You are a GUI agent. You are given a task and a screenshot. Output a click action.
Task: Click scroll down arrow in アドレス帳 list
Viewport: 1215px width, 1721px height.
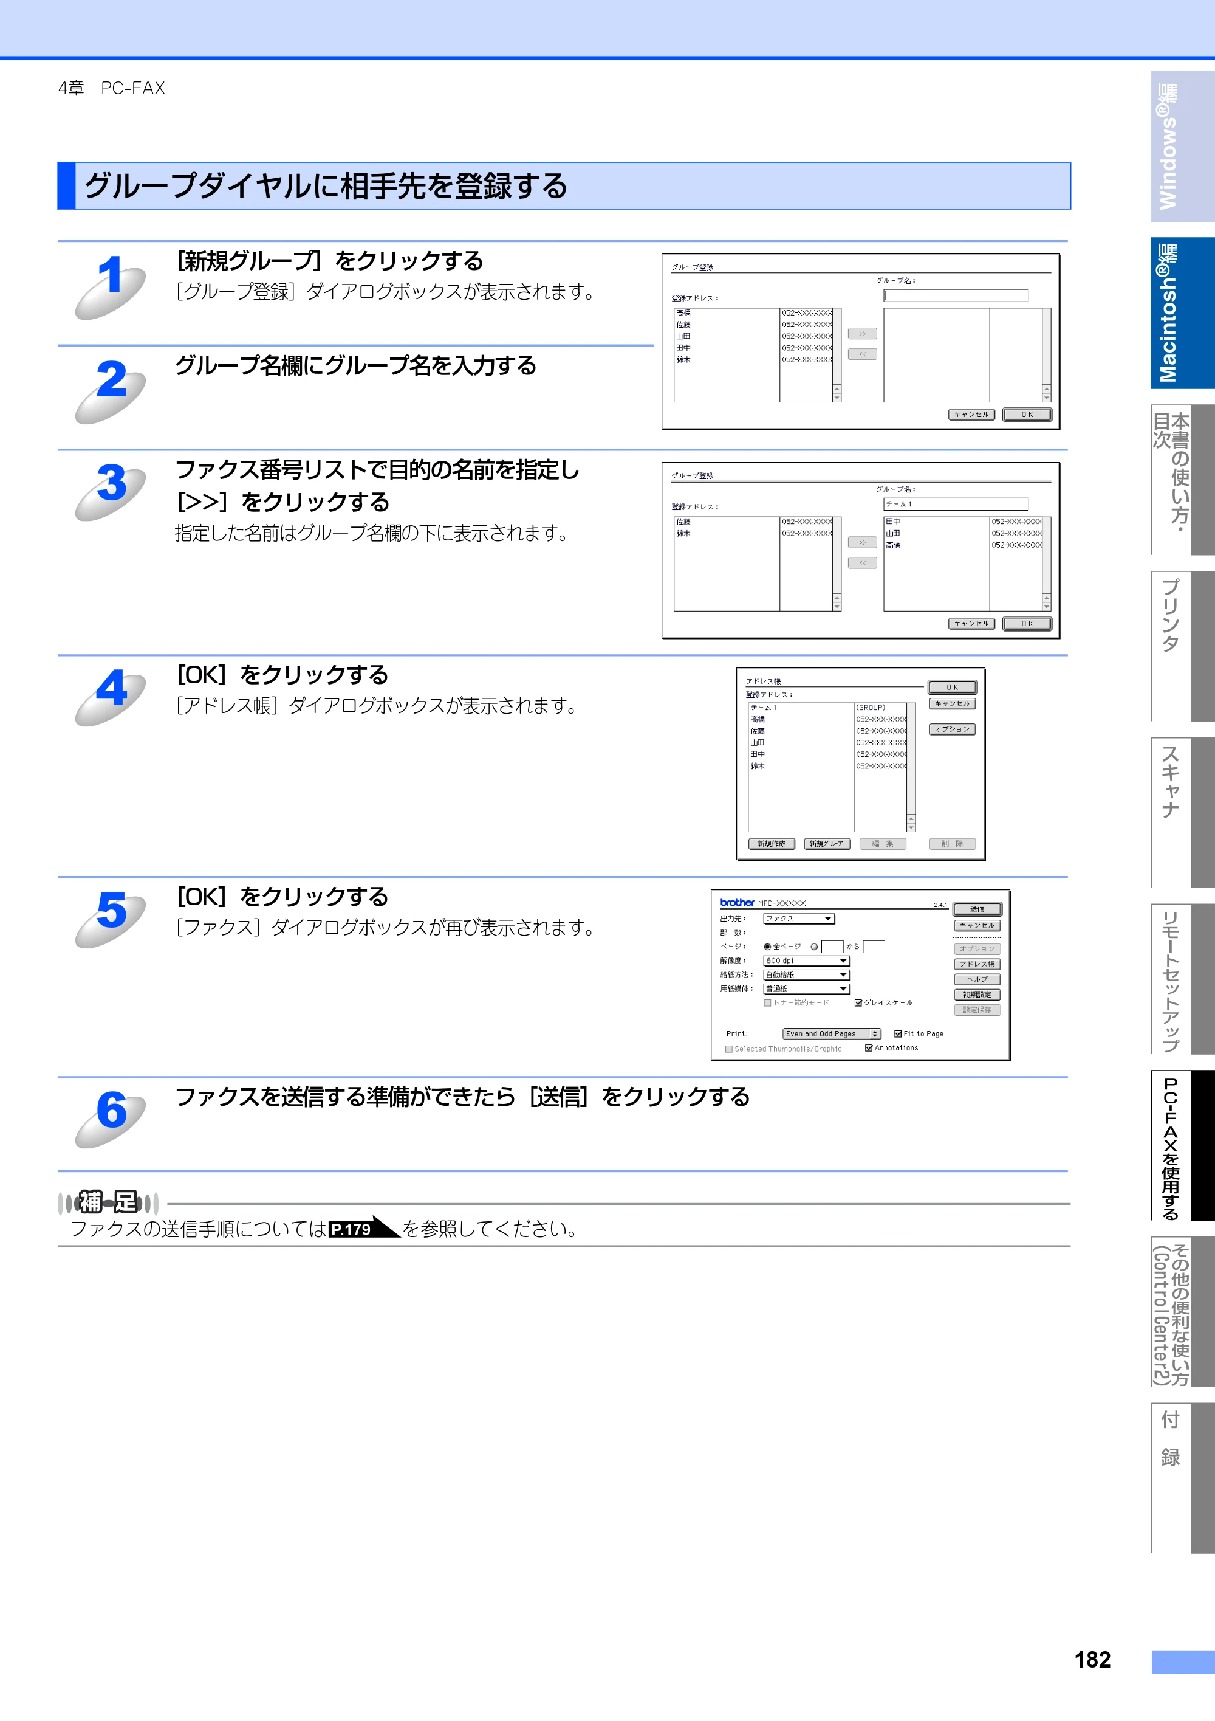(911, 827)
